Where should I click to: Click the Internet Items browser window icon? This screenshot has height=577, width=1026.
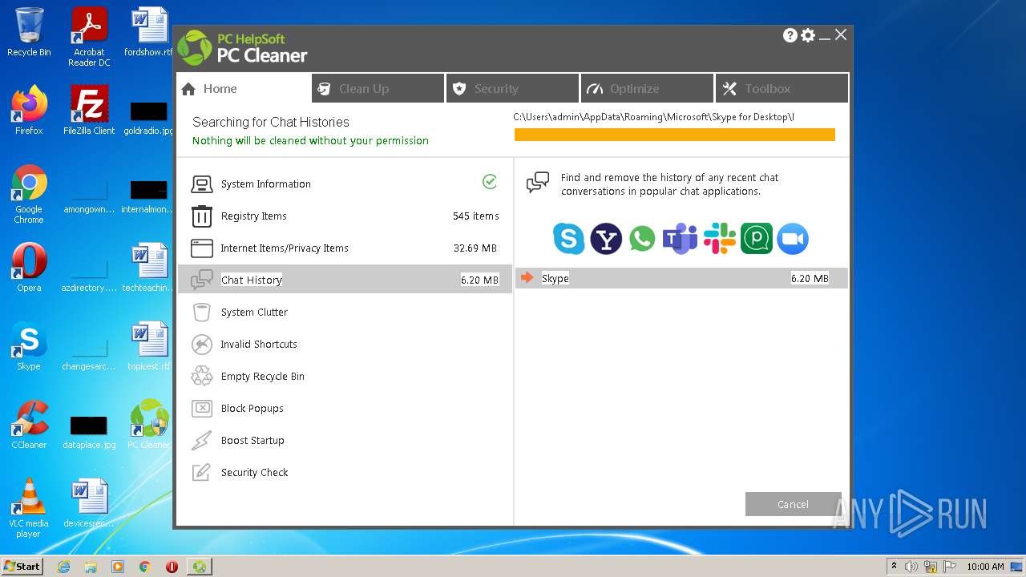pos(201,248)
